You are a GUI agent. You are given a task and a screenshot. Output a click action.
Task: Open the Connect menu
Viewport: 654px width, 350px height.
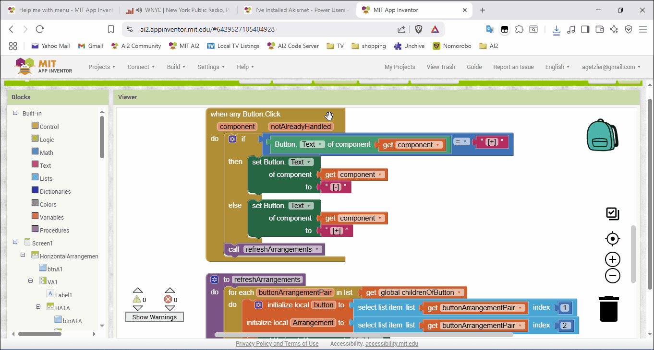tap(141, 67)
